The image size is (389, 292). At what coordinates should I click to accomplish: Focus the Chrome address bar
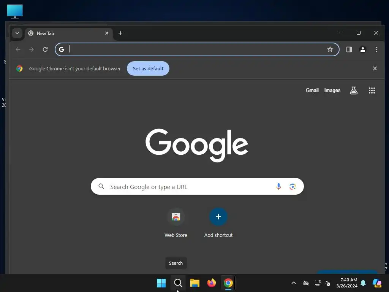[197, 49]
